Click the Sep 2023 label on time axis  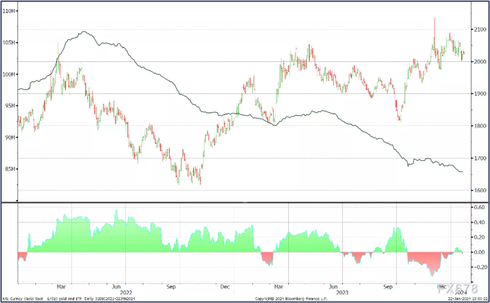tap(388, 287)
